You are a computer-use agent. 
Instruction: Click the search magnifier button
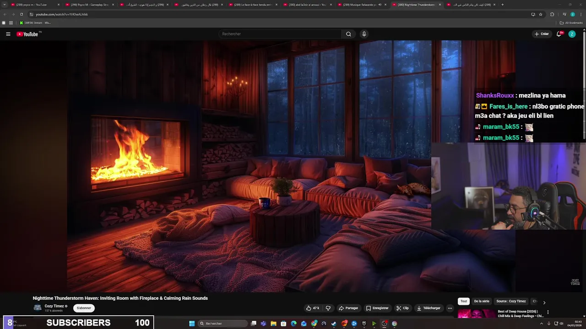348,34
